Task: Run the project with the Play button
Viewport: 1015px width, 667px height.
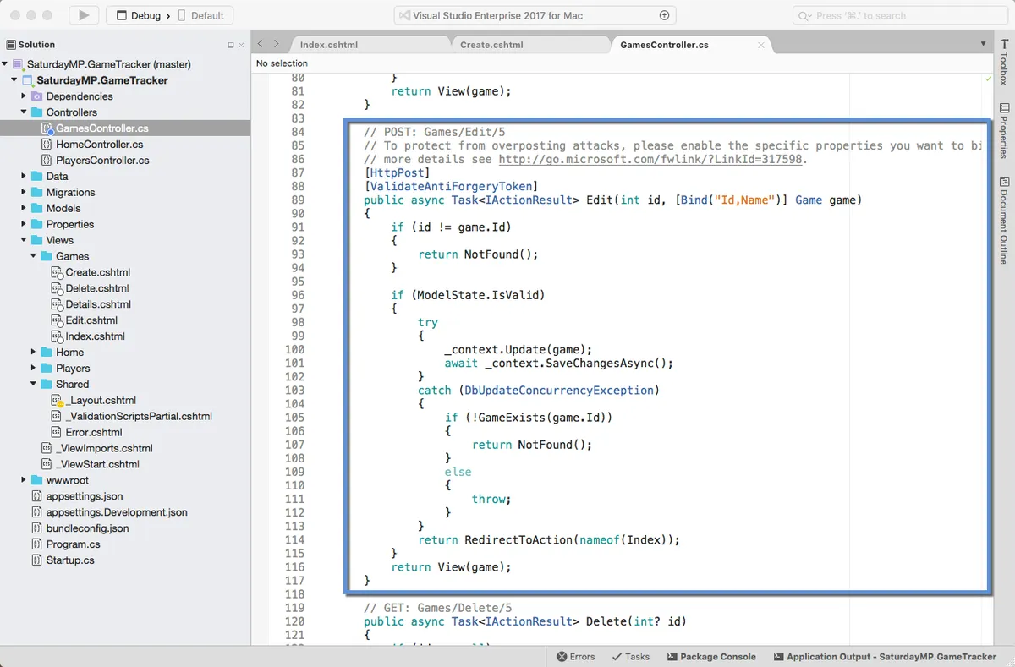Action: point(83,15)
